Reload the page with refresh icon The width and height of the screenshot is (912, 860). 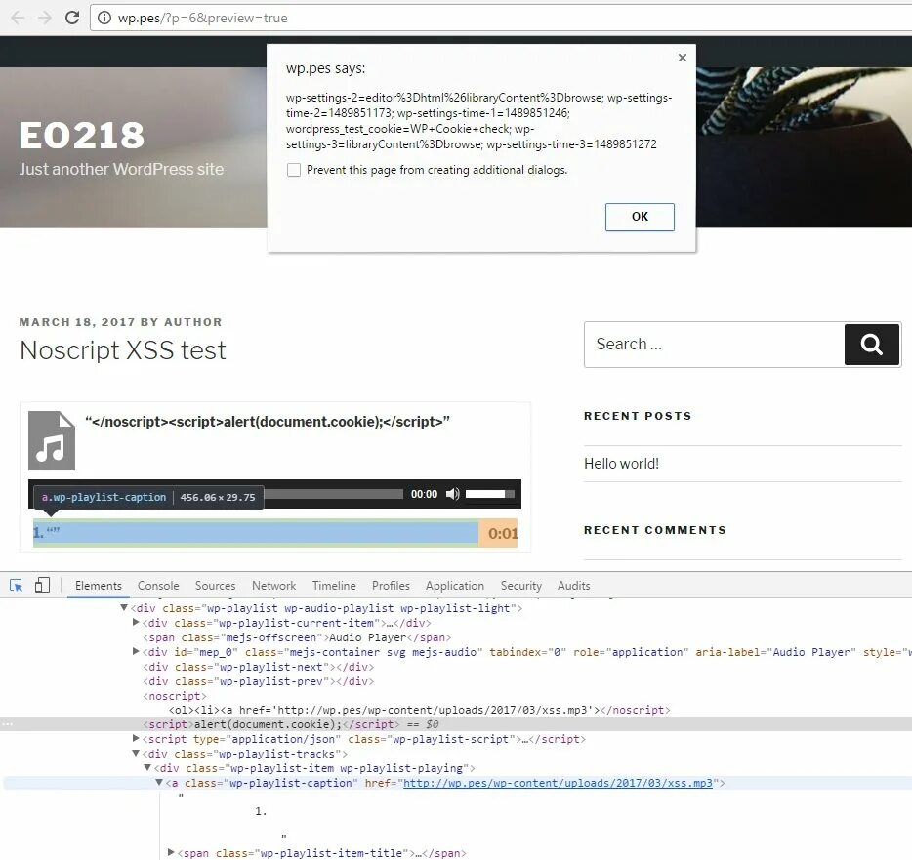click(72, 18)
